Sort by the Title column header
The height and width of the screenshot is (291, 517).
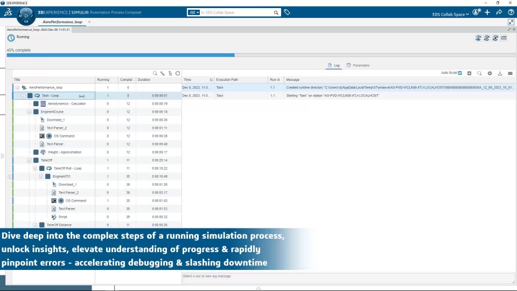pyautogui.click(x=54, y=80)
